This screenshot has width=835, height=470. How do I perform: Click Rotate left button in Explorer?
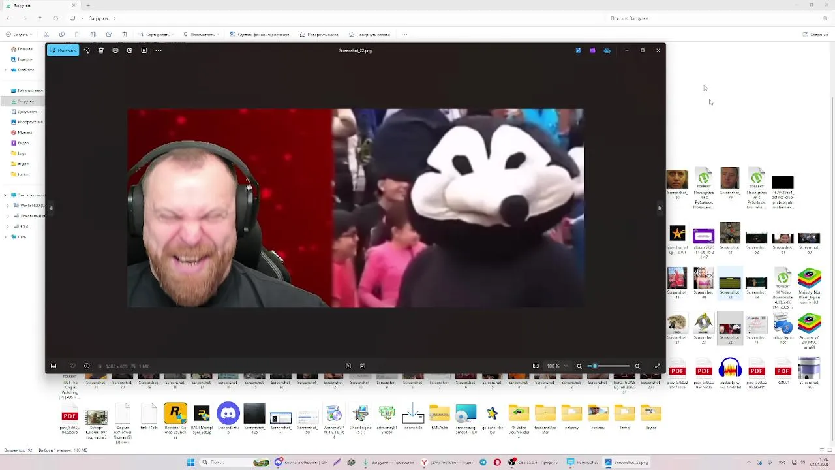319,35
